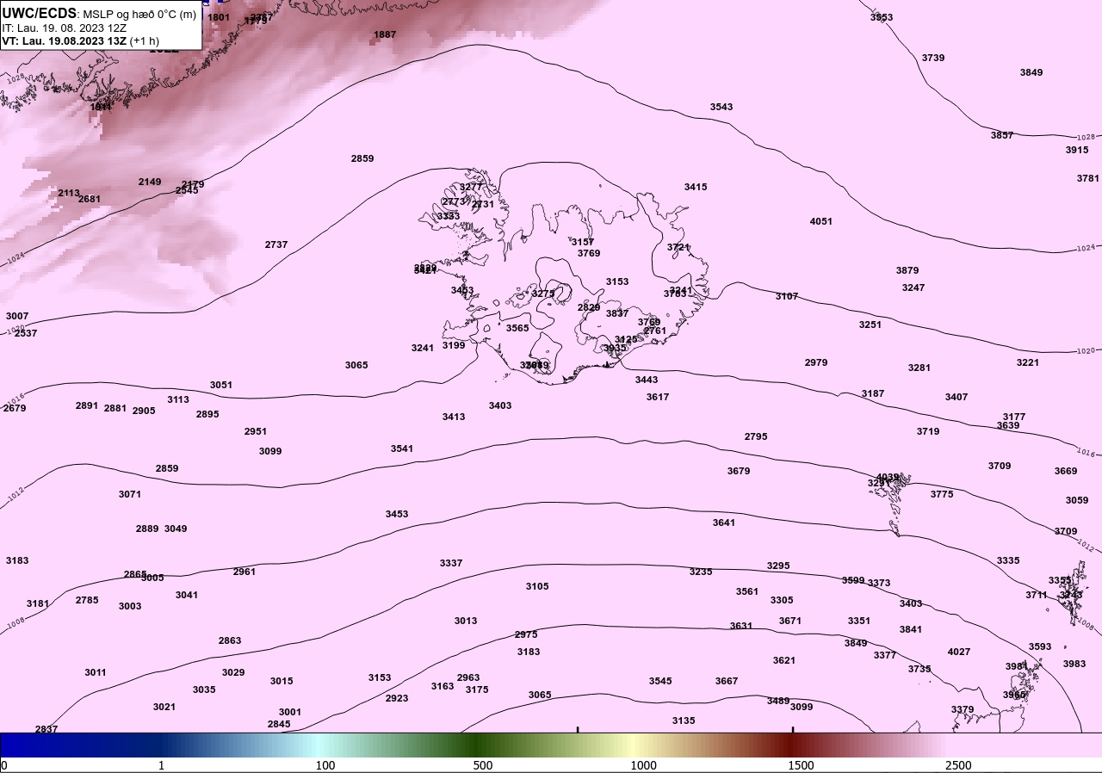1102x773 pixels.
Task: Click the map value 2795
Action: pos(756,436)
